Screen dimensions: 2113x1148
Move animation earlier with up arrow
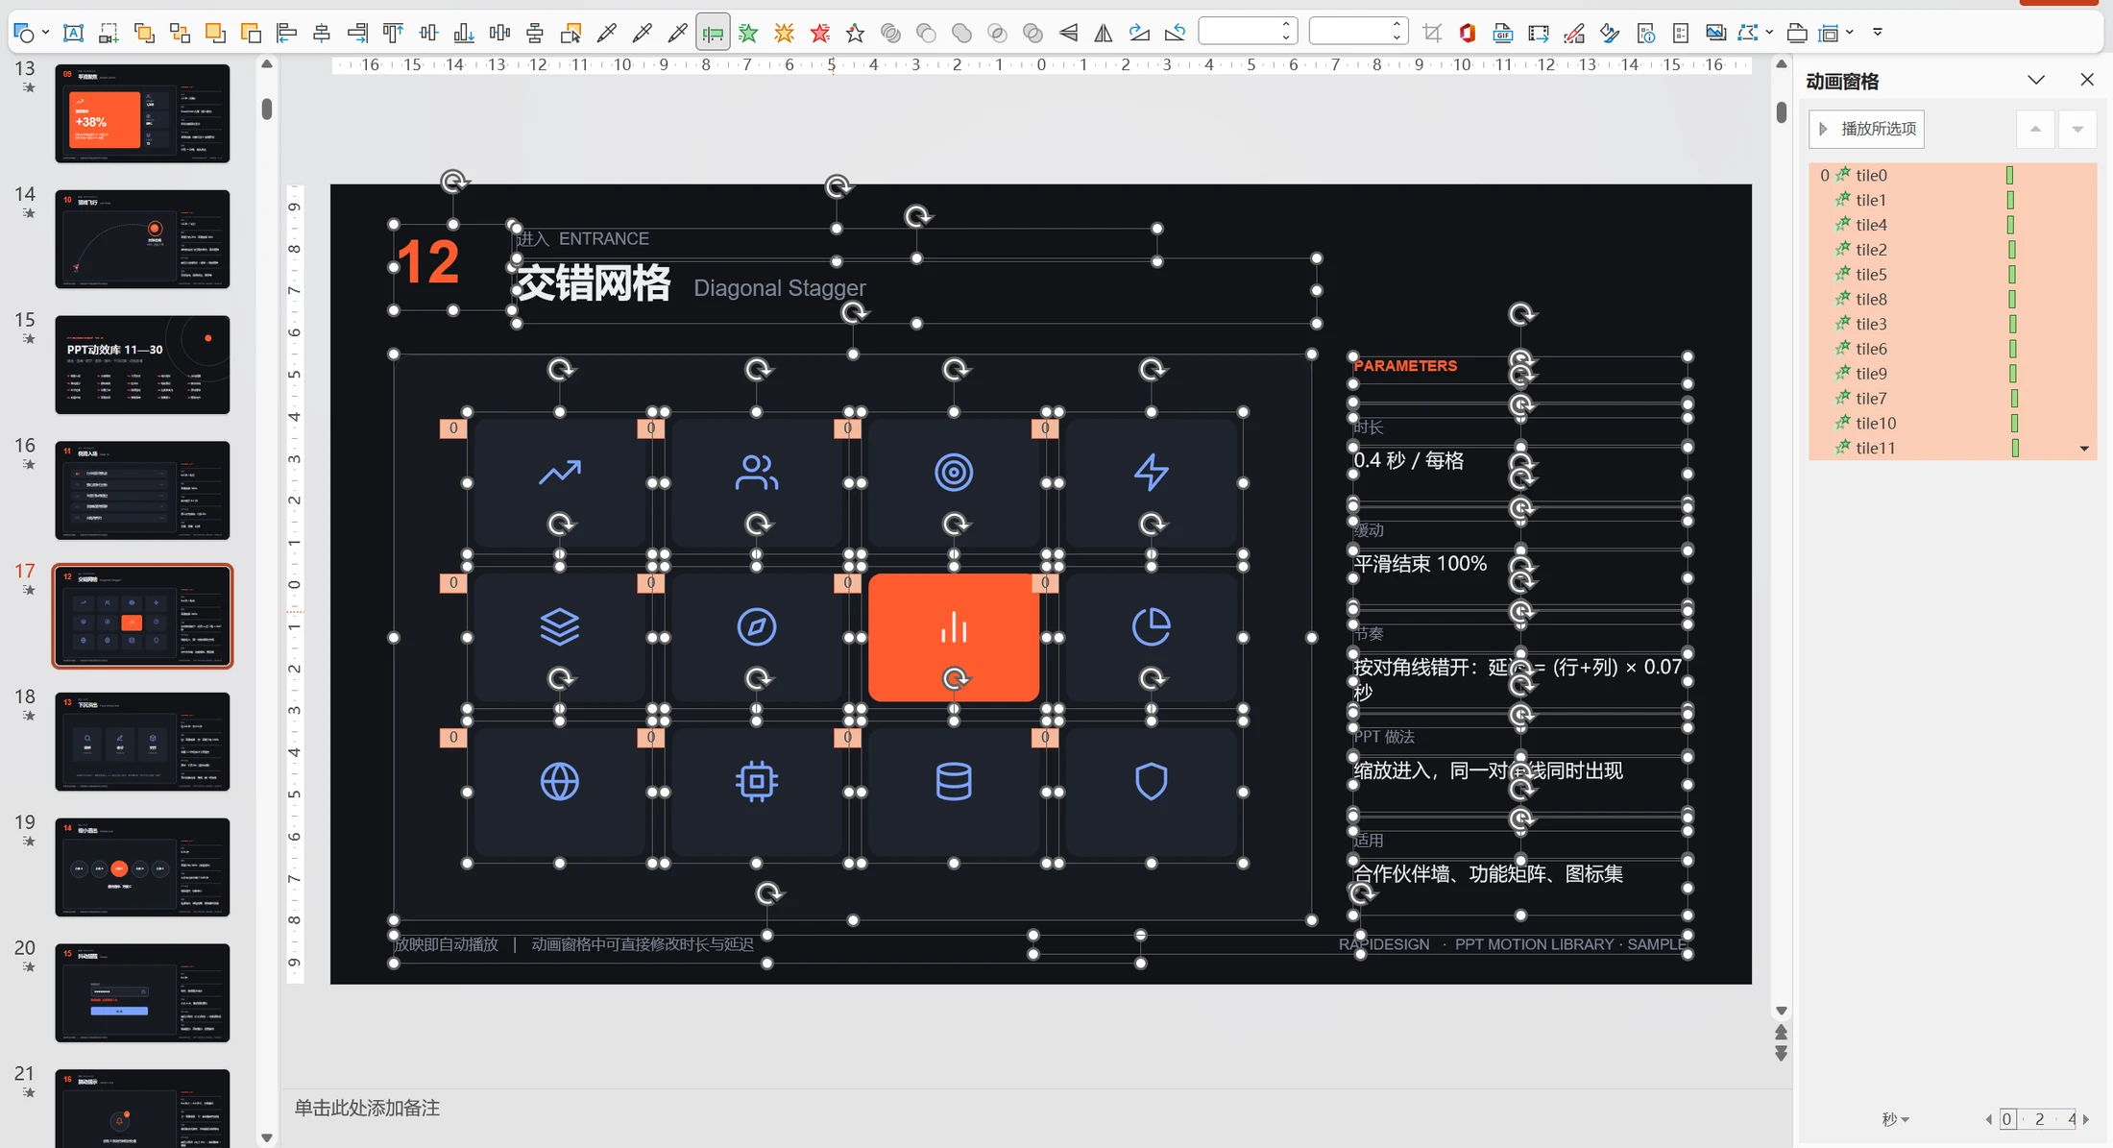[2035, 129]
